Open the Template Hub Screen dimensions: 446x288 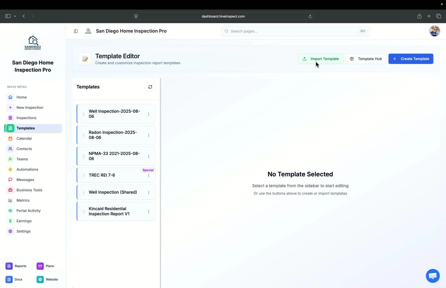(x=366, y=59)
